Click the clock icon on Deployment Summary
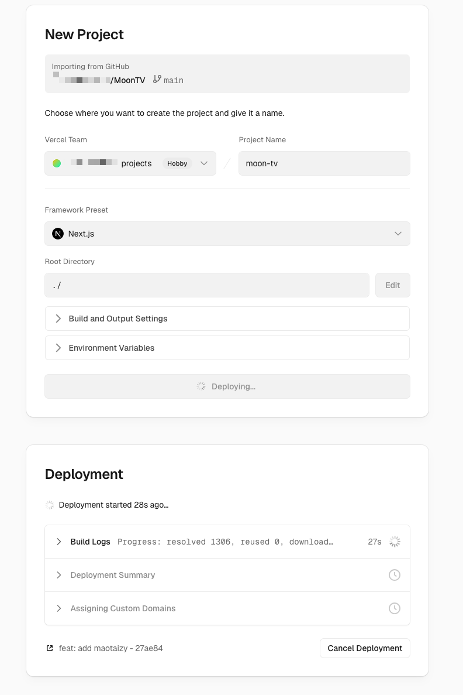Image resolution: width=463 pixels, height=695 pixels. click(395, 575)
